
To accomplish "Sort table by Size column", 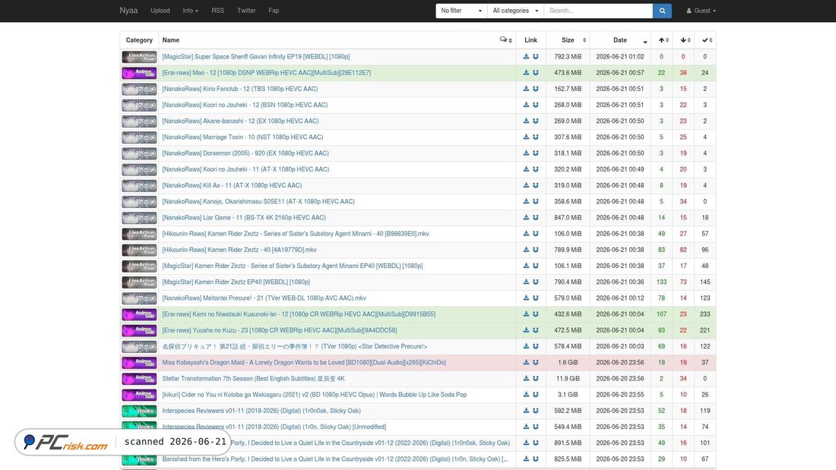I will (568, 40).
